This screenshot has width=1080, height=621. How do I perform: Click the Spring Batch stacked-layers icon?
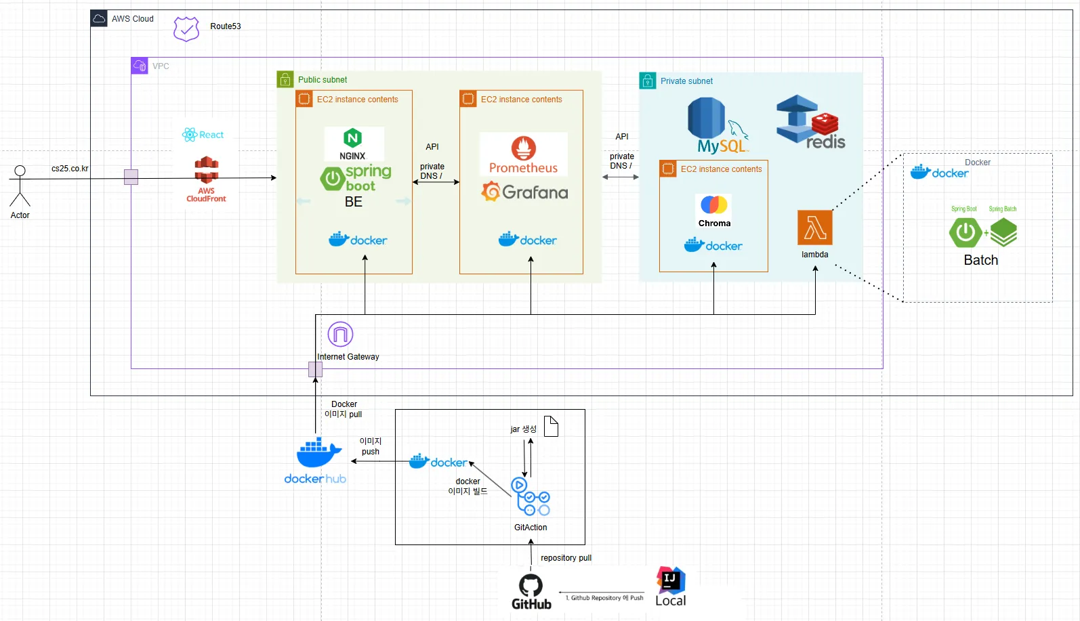(1003, 233)
